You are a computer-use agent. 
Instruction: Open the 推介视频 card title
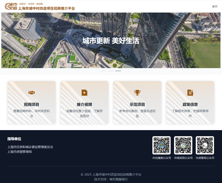click(x=84, y=104)
